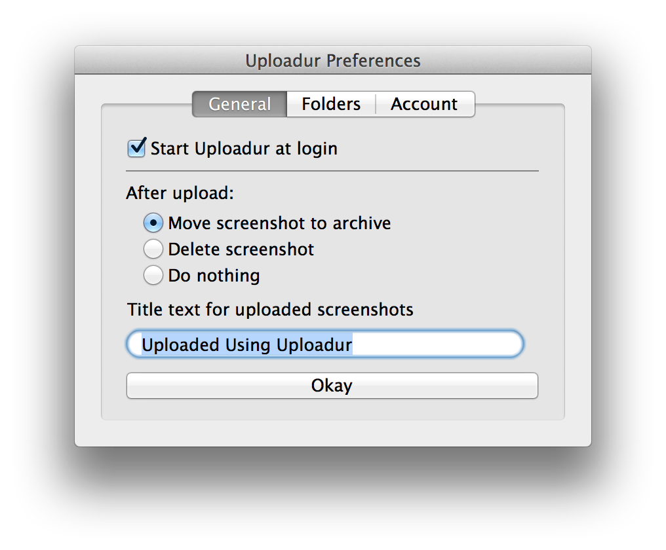Select the General tab
Image resolution: width=666 pixels, height=550 pixels.
click(x=239, y=103)
